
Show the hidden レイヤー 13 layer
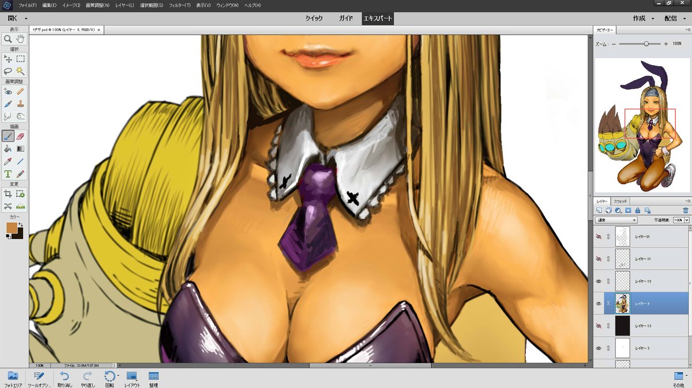[x=599, y=326]
